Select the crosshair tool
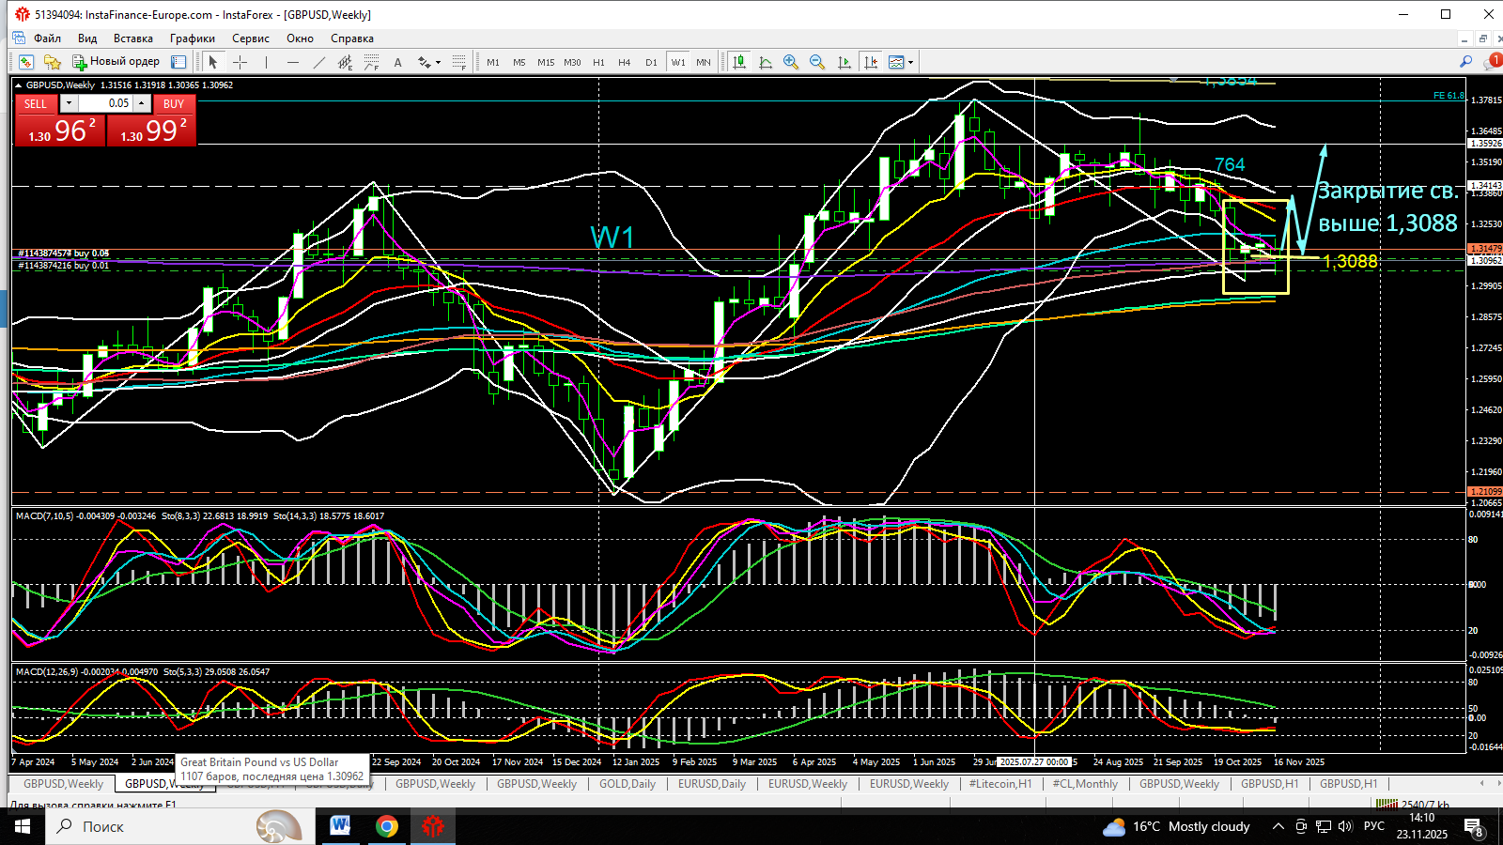Viewport: 1503px width, 845px height. tap(240, 62)
